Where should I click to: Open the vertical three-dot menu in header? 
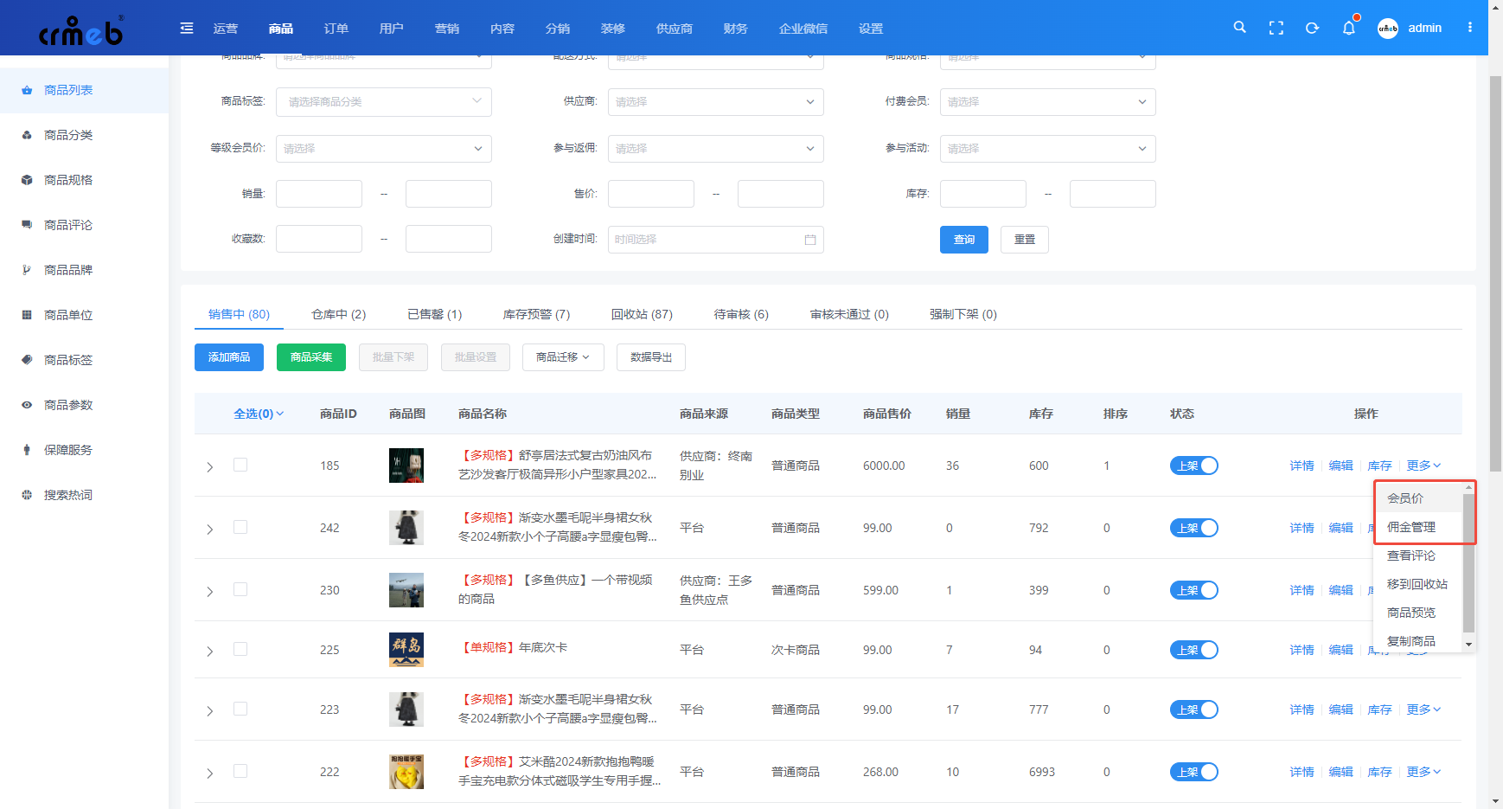1469,28
